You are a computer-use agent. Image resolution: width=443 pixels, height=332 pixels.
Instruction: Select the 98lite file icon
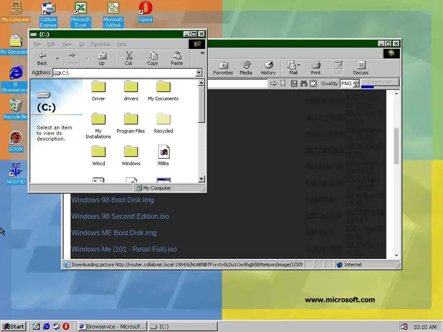coord(163,156)
